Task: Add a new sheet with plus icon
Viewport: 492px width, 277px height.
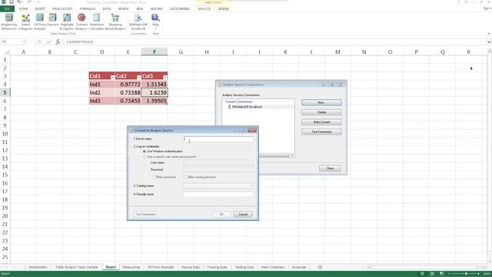Action: pyautogui.click(x=320, y=267)
